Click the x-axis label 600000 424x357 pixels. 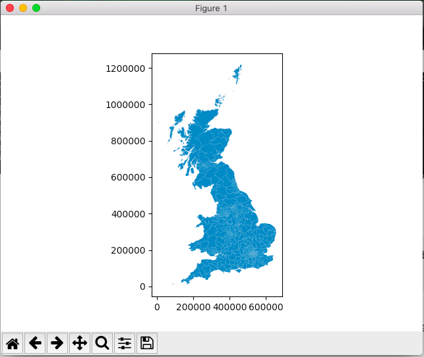[x=266, y=307]
